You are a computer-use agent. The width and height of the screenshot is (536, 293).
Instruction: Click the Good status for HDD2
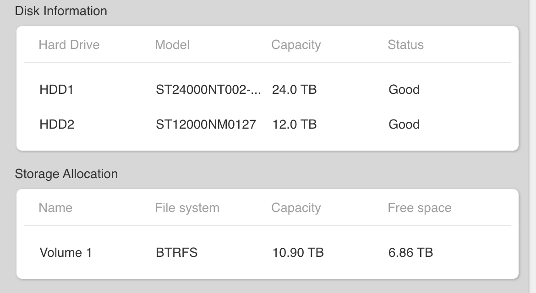pos(404,125)
